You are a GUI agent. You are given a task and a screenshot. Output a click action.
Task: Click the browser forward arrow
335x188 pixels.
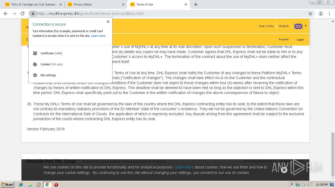pyautogui.click(x=14, y=14)
